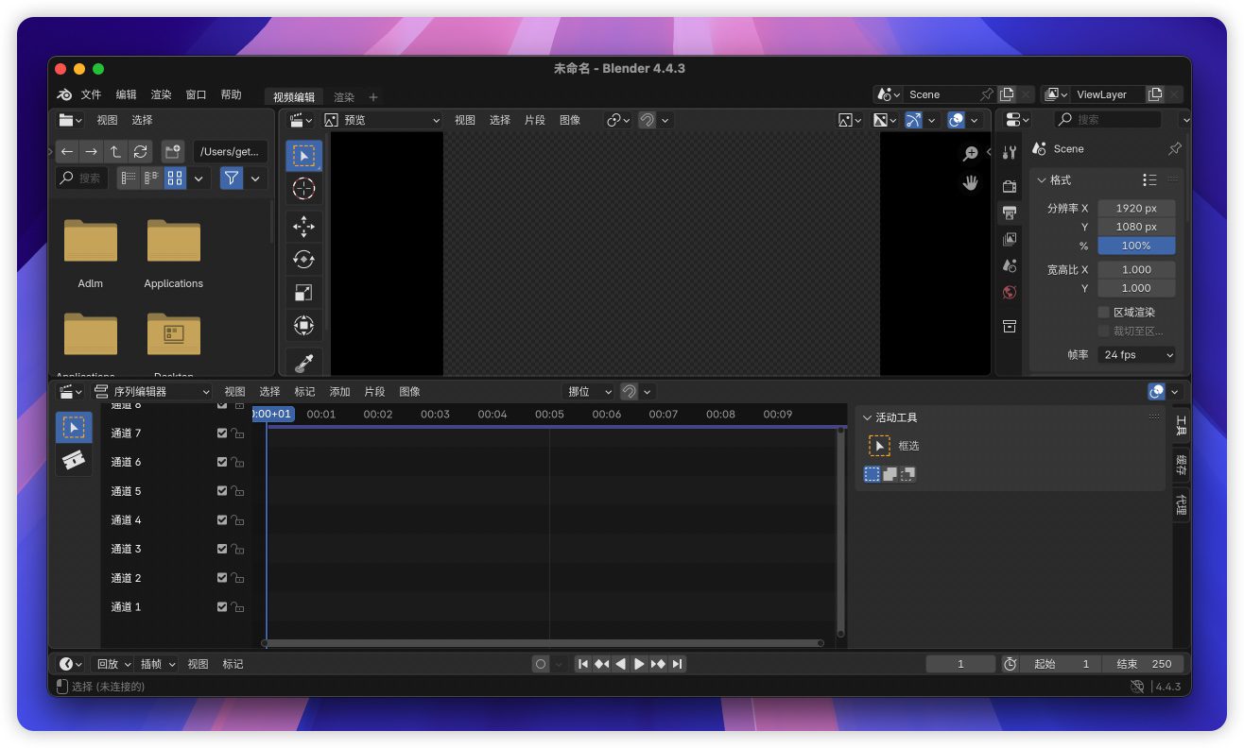Select the Move tool in preview

tap(303, 227)
